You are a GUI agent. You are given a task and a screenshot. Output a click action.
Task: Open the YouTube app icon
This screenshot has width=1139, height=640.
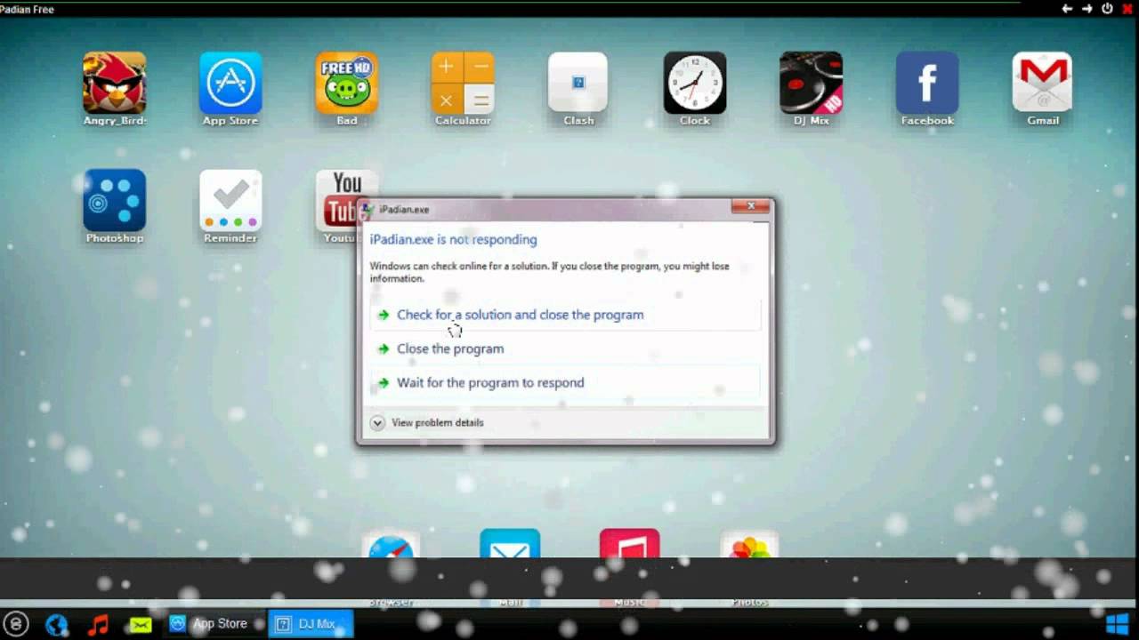click(x=338, y=200)
